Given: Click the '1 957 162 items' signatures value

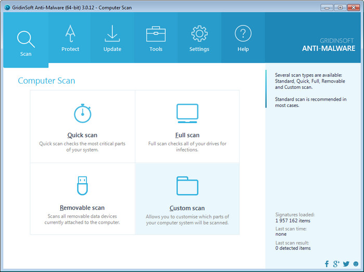Looking at the screenshot, I should point(293,221).
